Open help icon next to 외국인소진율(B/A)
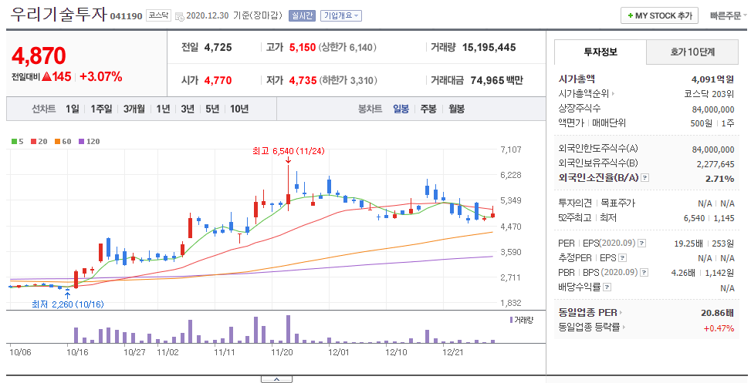The width and height of the screenshot is (751, 383). tap(645, 178)
